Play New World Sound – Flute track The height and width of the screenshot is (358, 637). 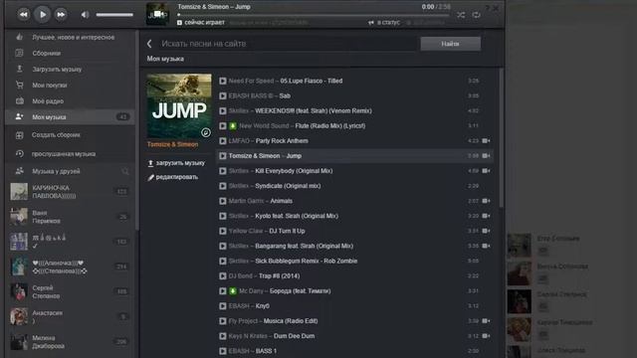click(x=223, y=126)
